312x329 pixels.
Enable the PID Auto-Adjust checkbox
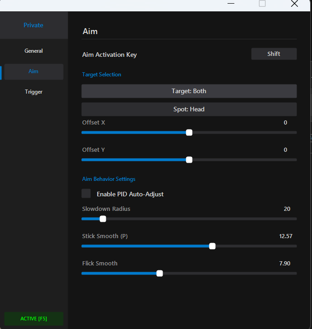click(x=86, y=194)
